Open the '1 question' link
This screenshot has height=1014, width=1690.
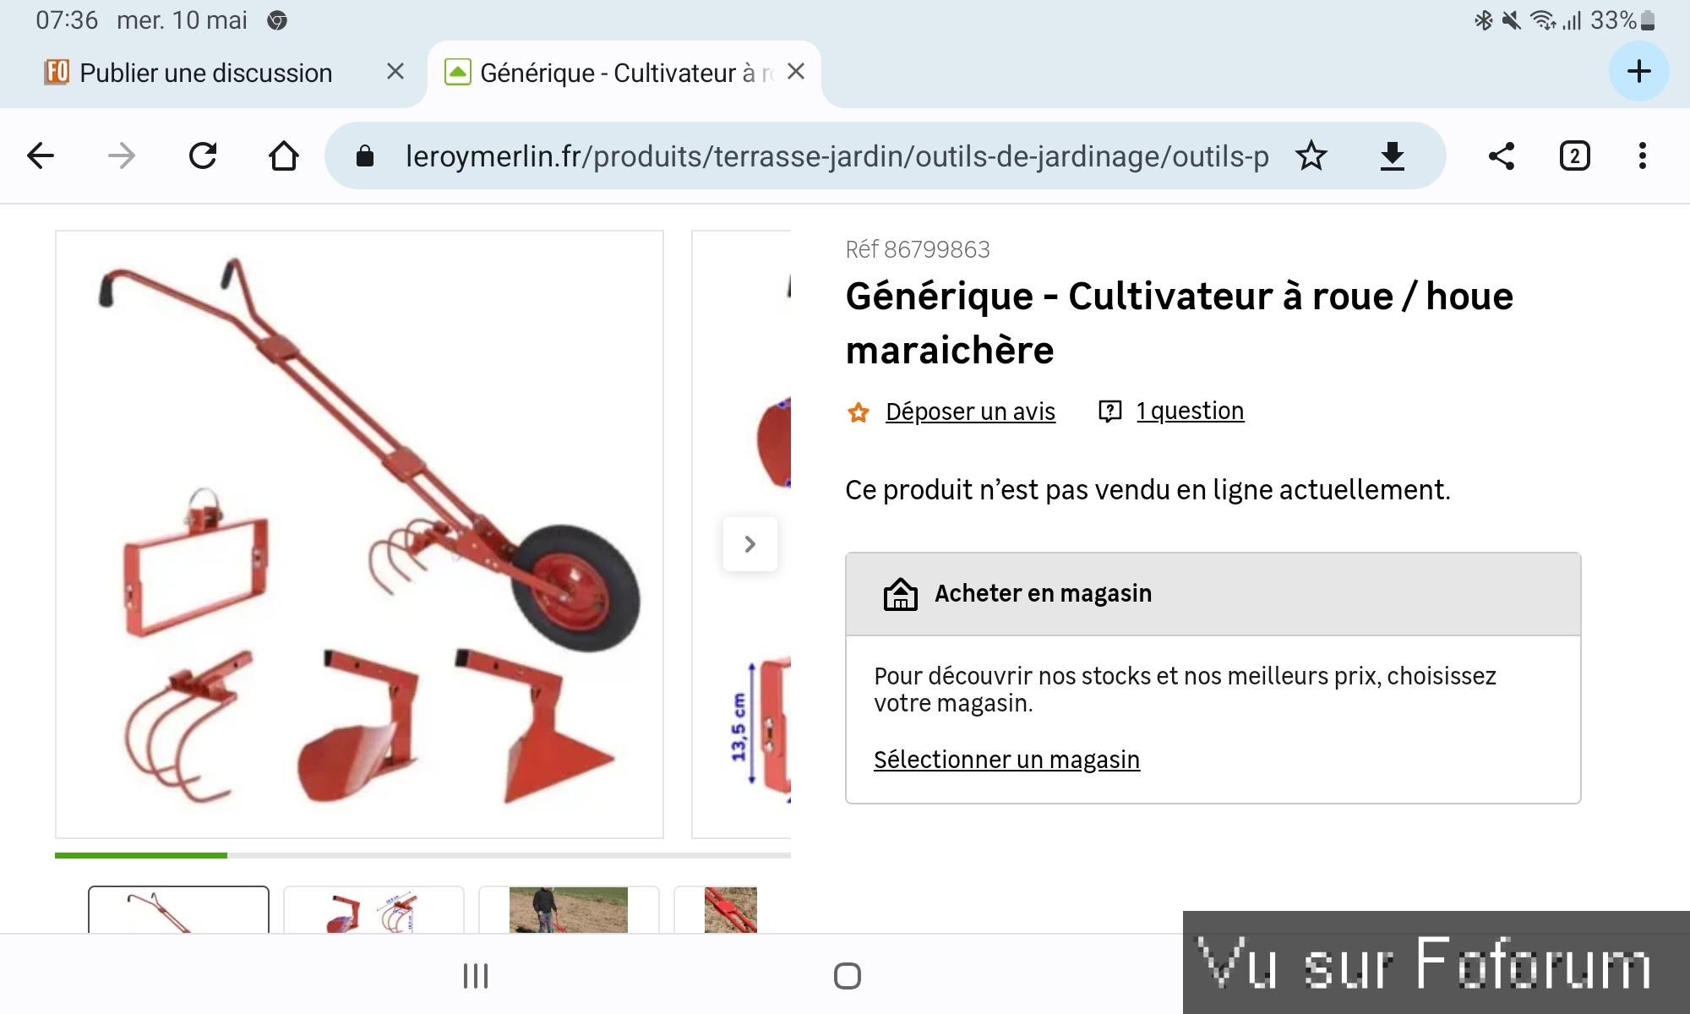click(x=1190, y=411)
